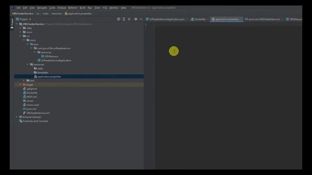312x175 pixels.
Task: Select URLFeederService.iml file
Action: (x=36, y=113)
